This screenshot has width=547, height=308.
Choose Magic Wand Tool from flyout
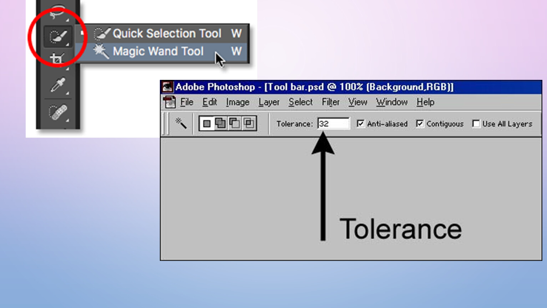(x=162, y=51)
